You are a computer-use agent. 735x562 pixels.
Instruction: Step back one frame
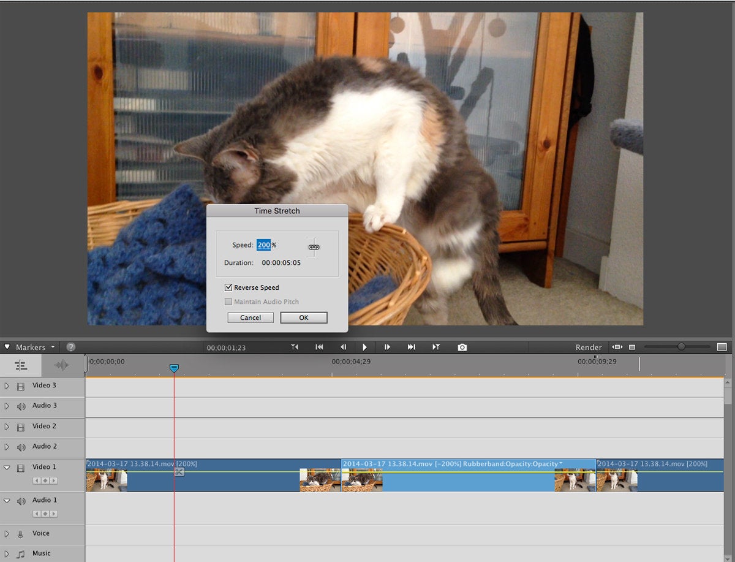point(344,347)
